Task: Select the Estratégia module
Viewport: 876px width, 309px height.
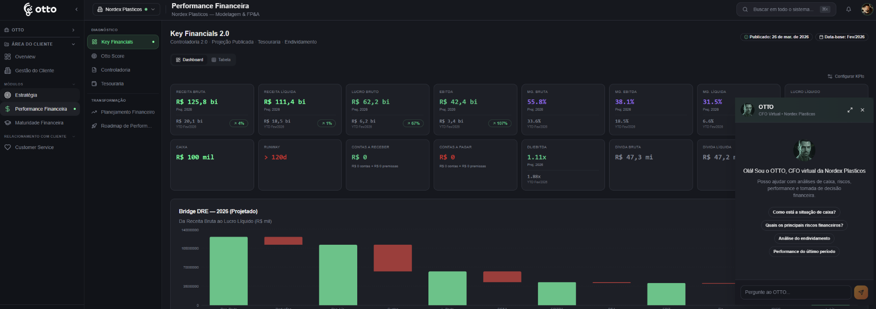Action: point(40,95)
